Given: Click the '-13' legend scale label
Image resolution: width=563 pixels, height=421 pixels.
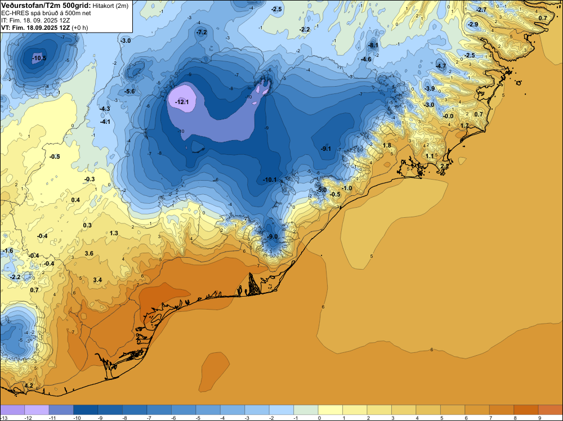Looking at the screenshot, I should pos(3,418).
